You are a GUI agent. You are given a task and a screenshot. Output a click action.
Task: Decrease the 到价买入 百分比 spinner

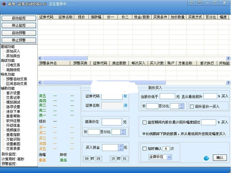click(181, 107)
